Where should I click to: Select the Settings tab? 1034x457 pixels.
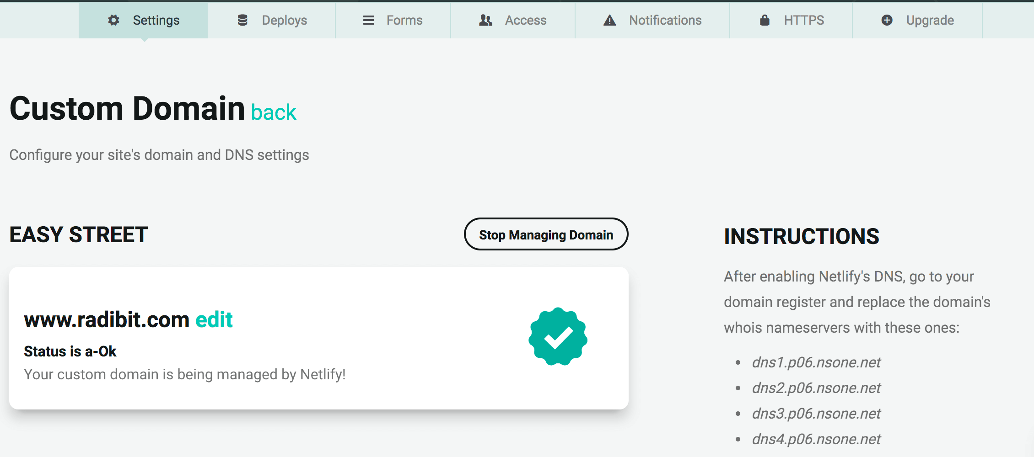143,20
